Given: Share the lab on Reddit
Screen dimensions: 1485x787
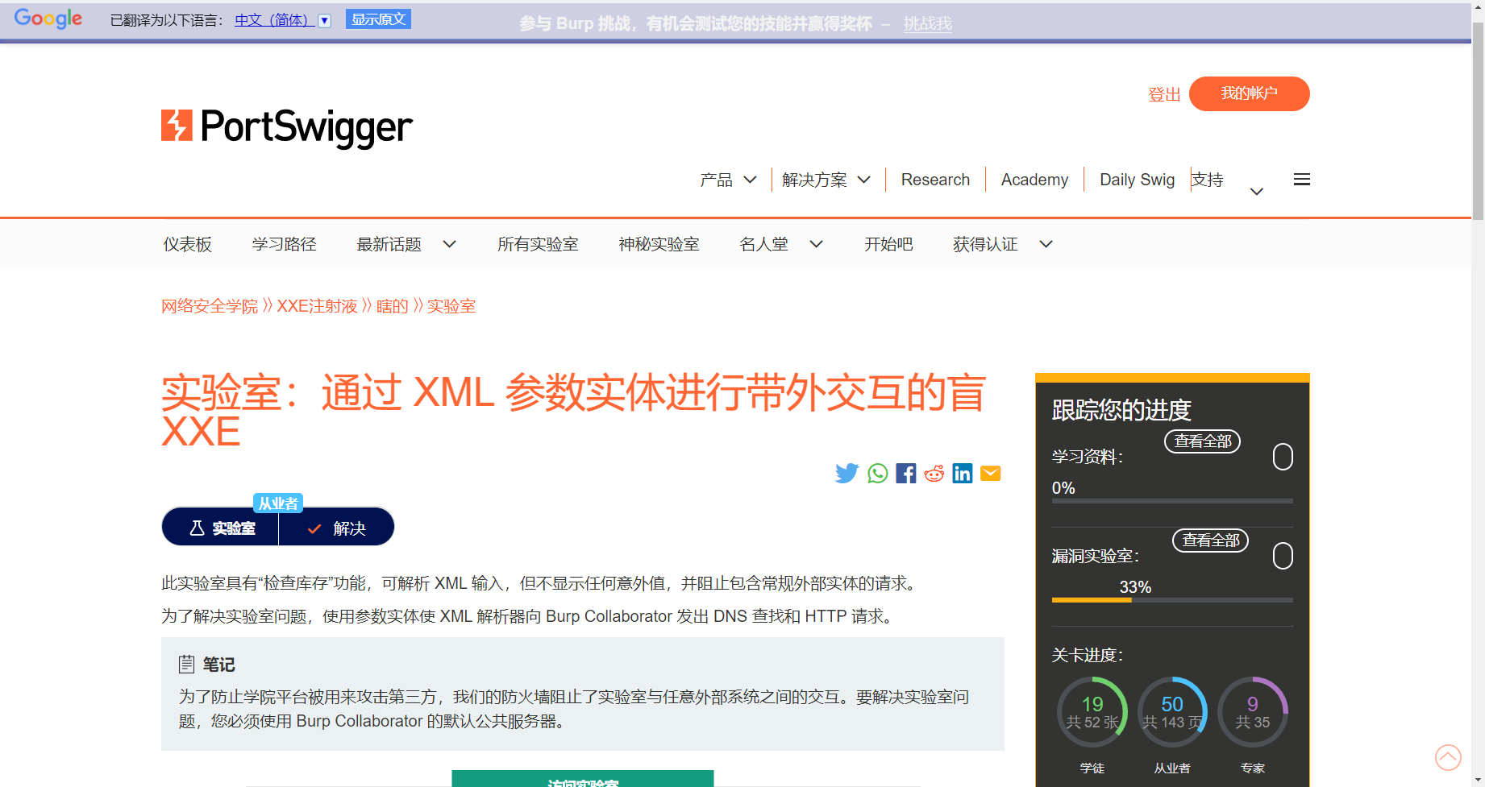Looking at the screenshot, I should tap(934, 474).
